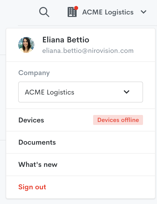
Task: Click the red 'Devices offline' badge
Action: point(118,120)
